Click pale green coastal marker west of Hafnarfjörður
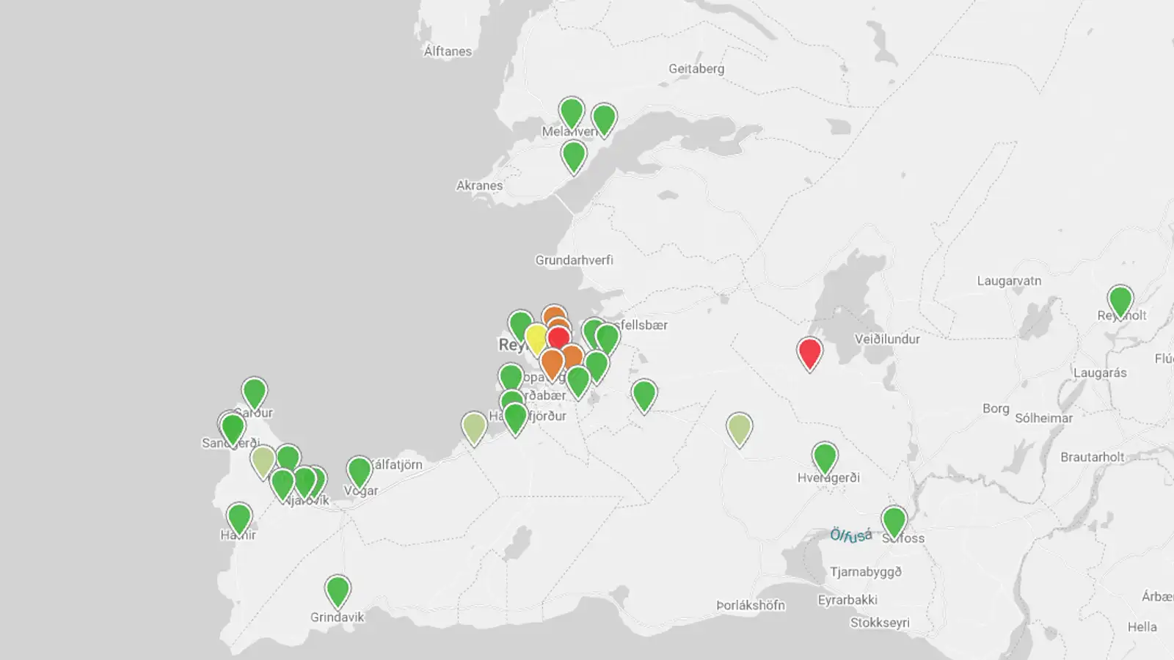Screen dimensions: 1174x660 click(x=474, y=428)
